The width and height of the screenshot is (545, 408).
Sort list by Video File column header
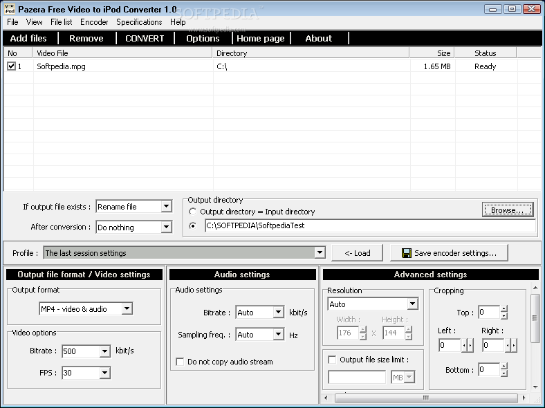(122, 53)
